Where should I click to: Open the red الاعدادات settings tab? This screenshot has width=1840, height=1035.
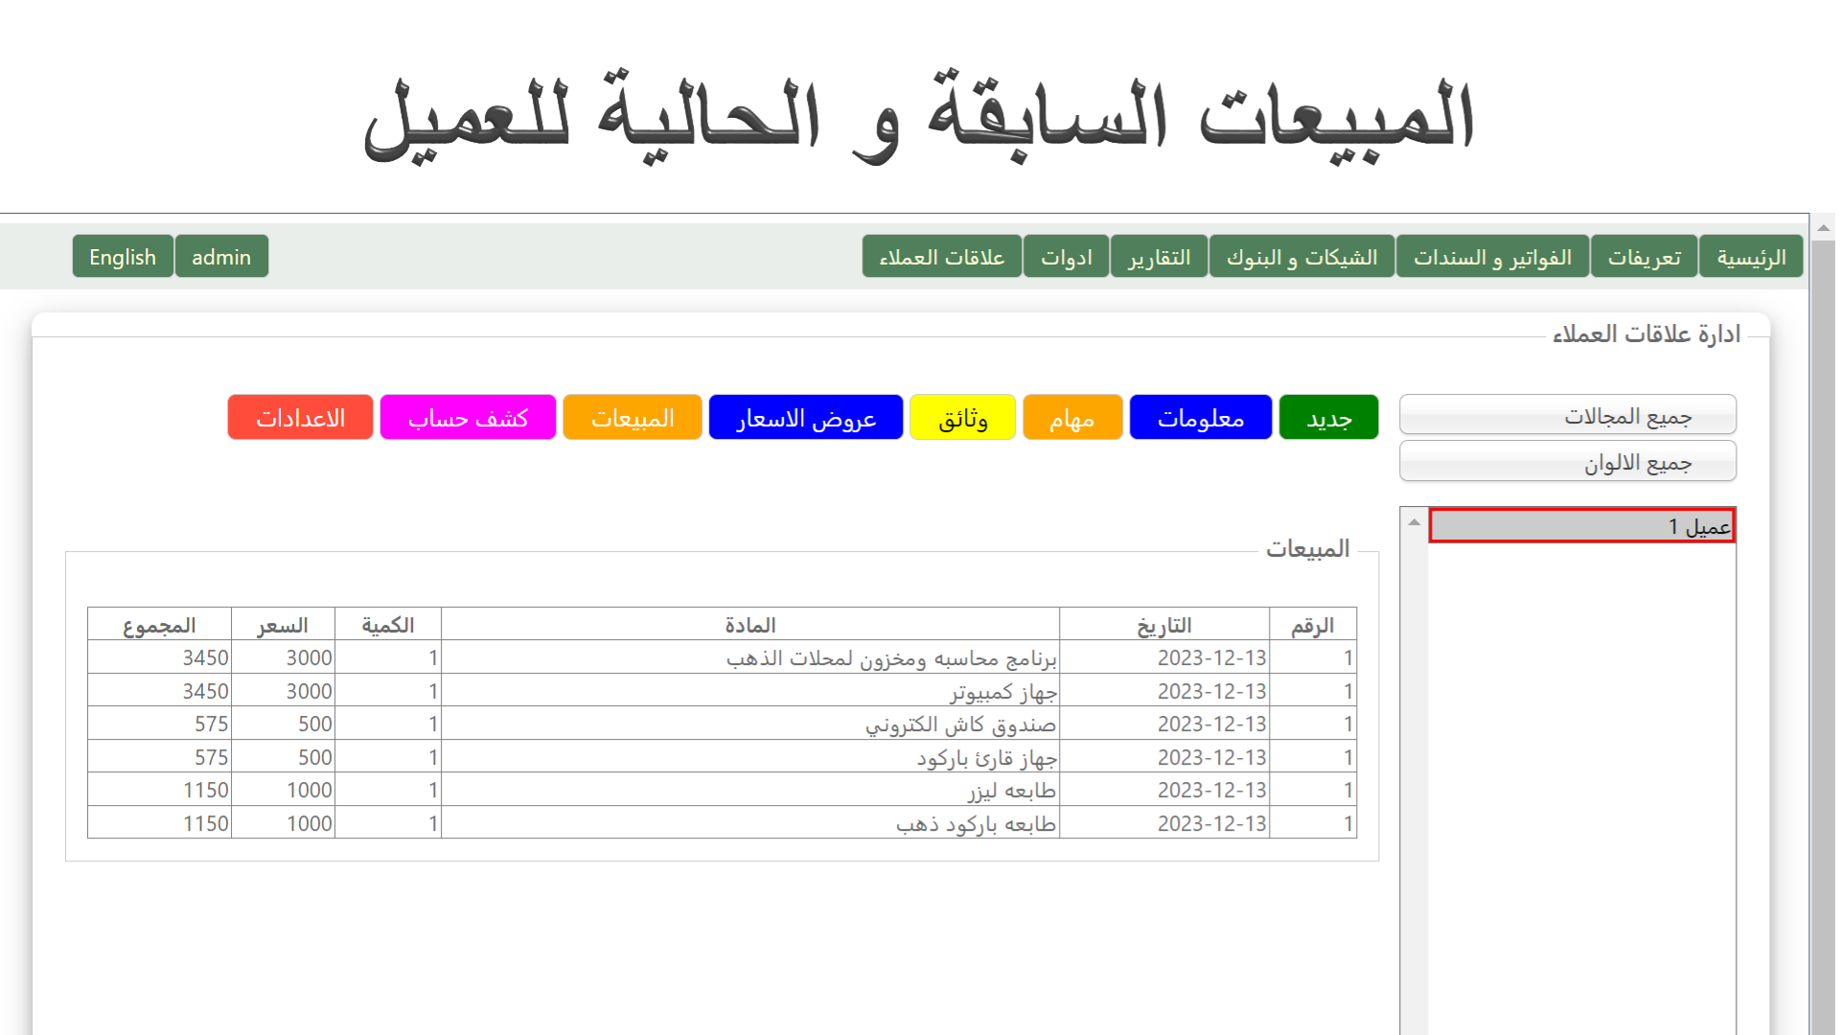pyautogui.click(x=300, y=418)
